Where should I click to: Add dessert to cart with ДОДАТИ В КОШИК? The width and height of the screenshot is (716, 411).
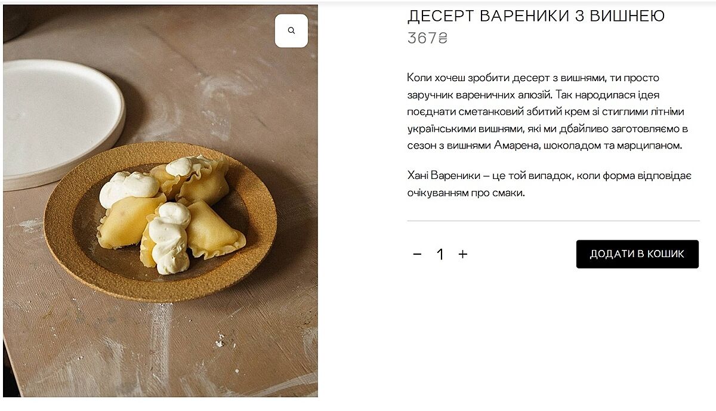click(637, 254)
